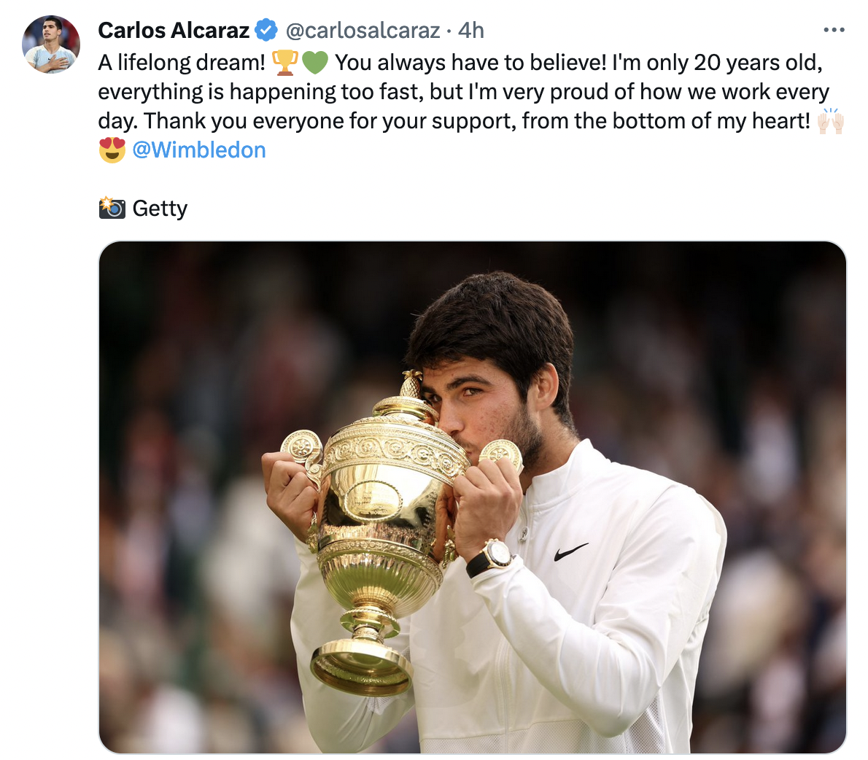Open the attached trophy photo

pos(472,497)
